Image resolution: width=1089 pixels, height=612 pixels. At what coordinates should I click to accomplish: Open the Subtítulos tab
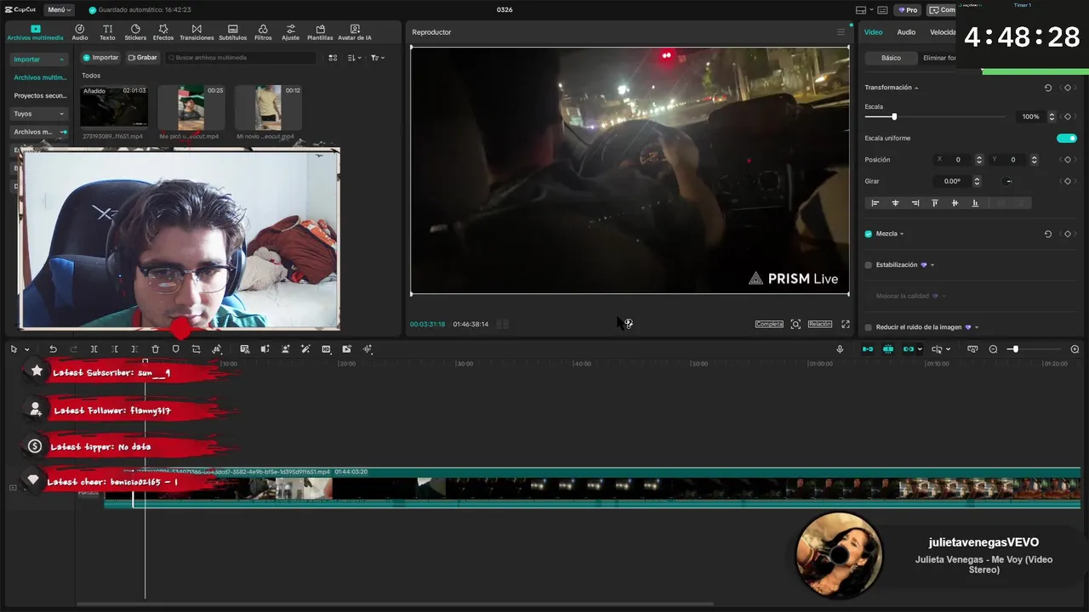232,32
